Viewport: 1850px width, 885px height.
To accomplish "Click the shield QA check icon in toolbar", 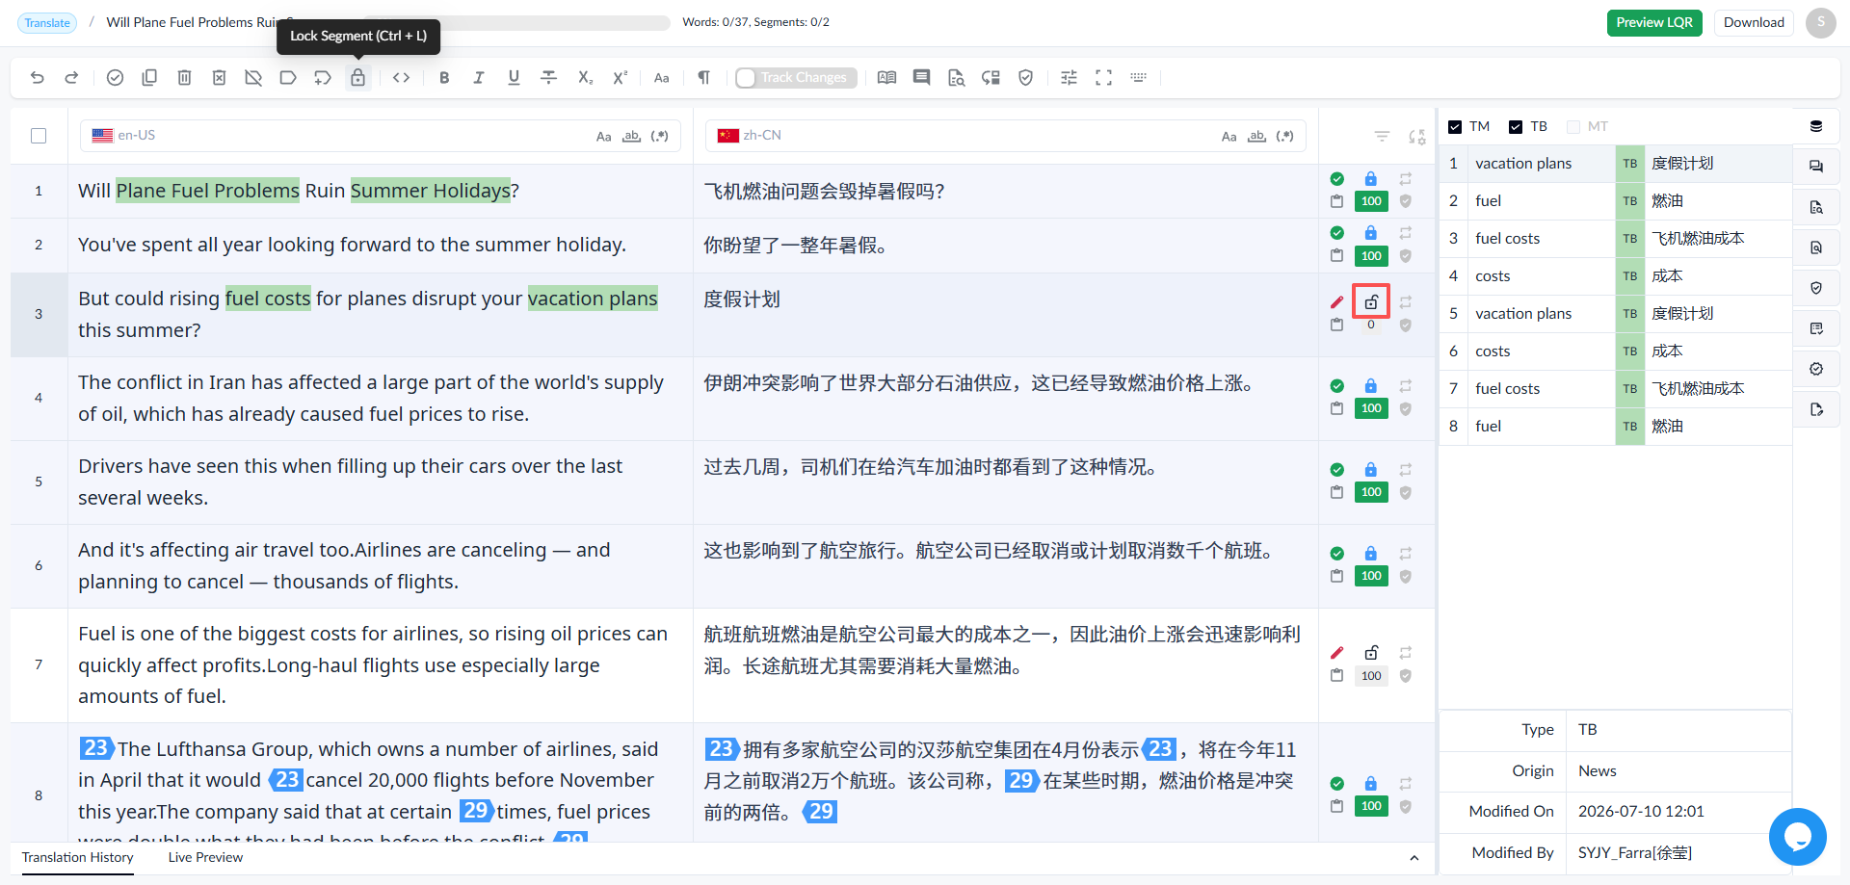I will pos(1026,78).
